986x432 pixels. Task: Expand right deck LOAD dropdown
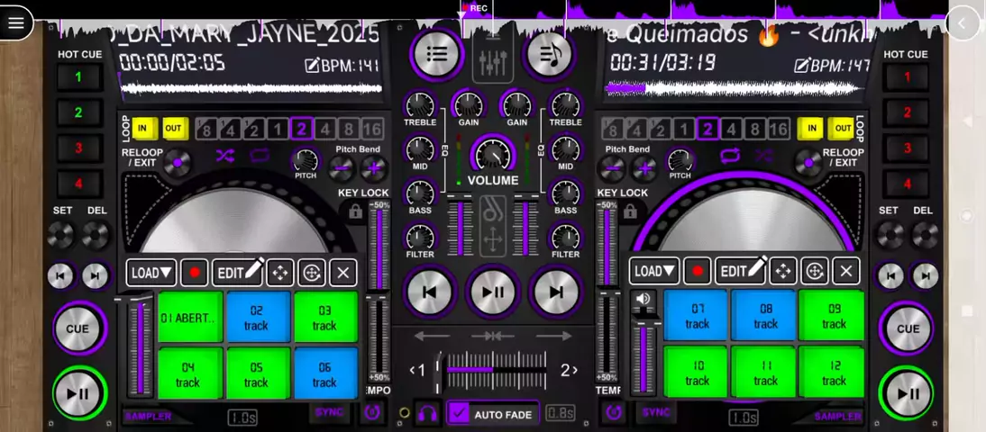click(654, 271)
